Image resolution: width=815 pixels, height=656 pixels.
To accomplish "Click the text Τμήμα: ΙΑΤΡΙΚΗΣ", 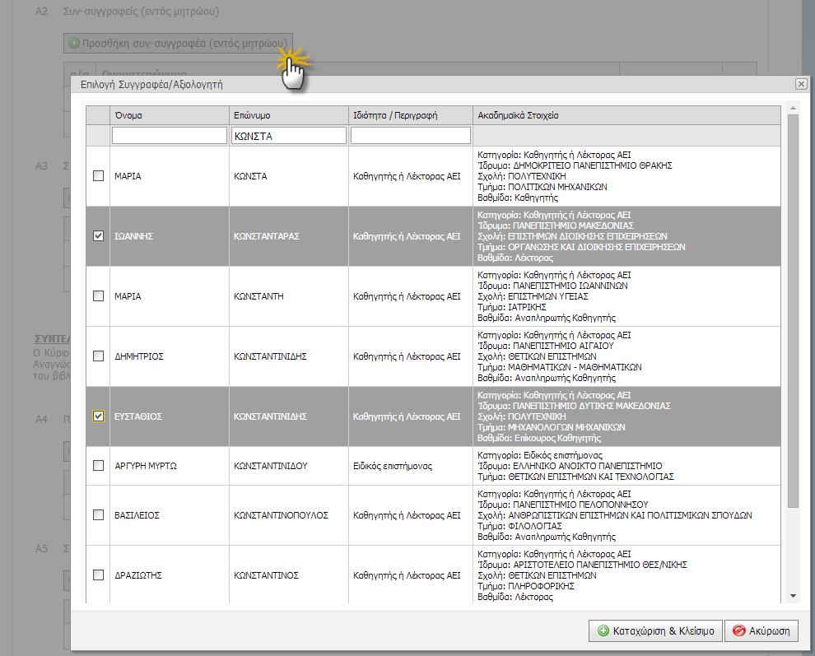I will (x=512, y=307).
